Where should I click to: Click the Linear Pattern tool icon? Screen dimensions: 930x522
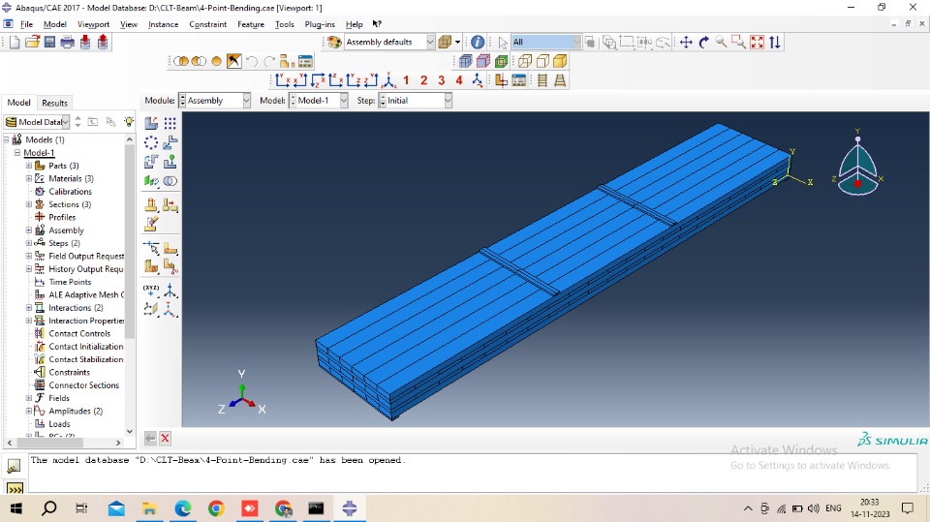pos(170,123)
